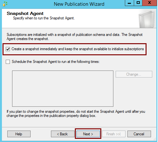Click the wizard icon in title bar
The height and width of the screenshot is (142, 158).
click(5, 4)
